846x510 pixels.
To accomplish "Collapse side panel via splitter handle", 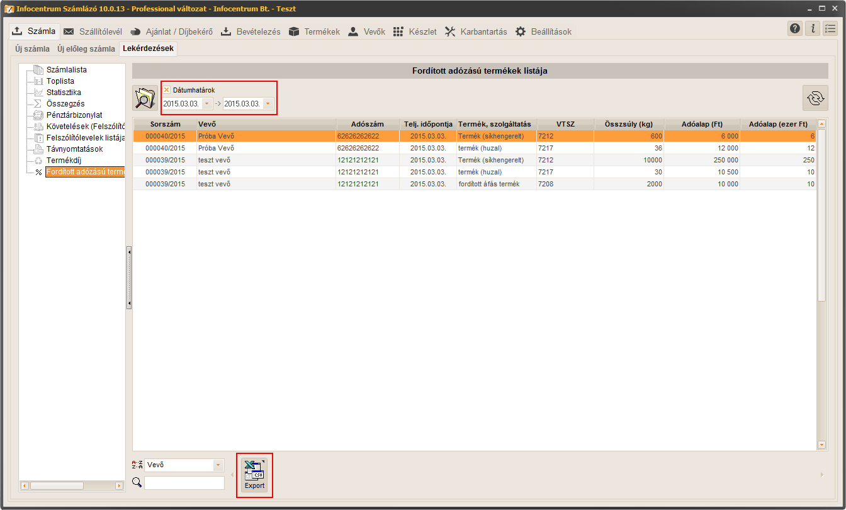I will tap(129, 278).
